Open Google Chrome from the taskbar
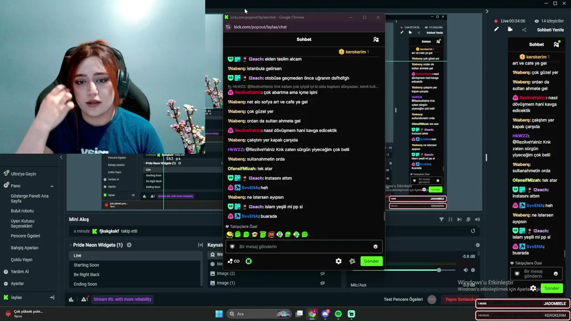The image size is (571, 321). [x=312, y=314]
